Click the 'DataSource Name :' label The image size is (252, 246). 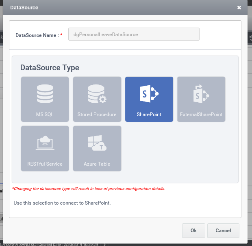(x=37, y=35)
